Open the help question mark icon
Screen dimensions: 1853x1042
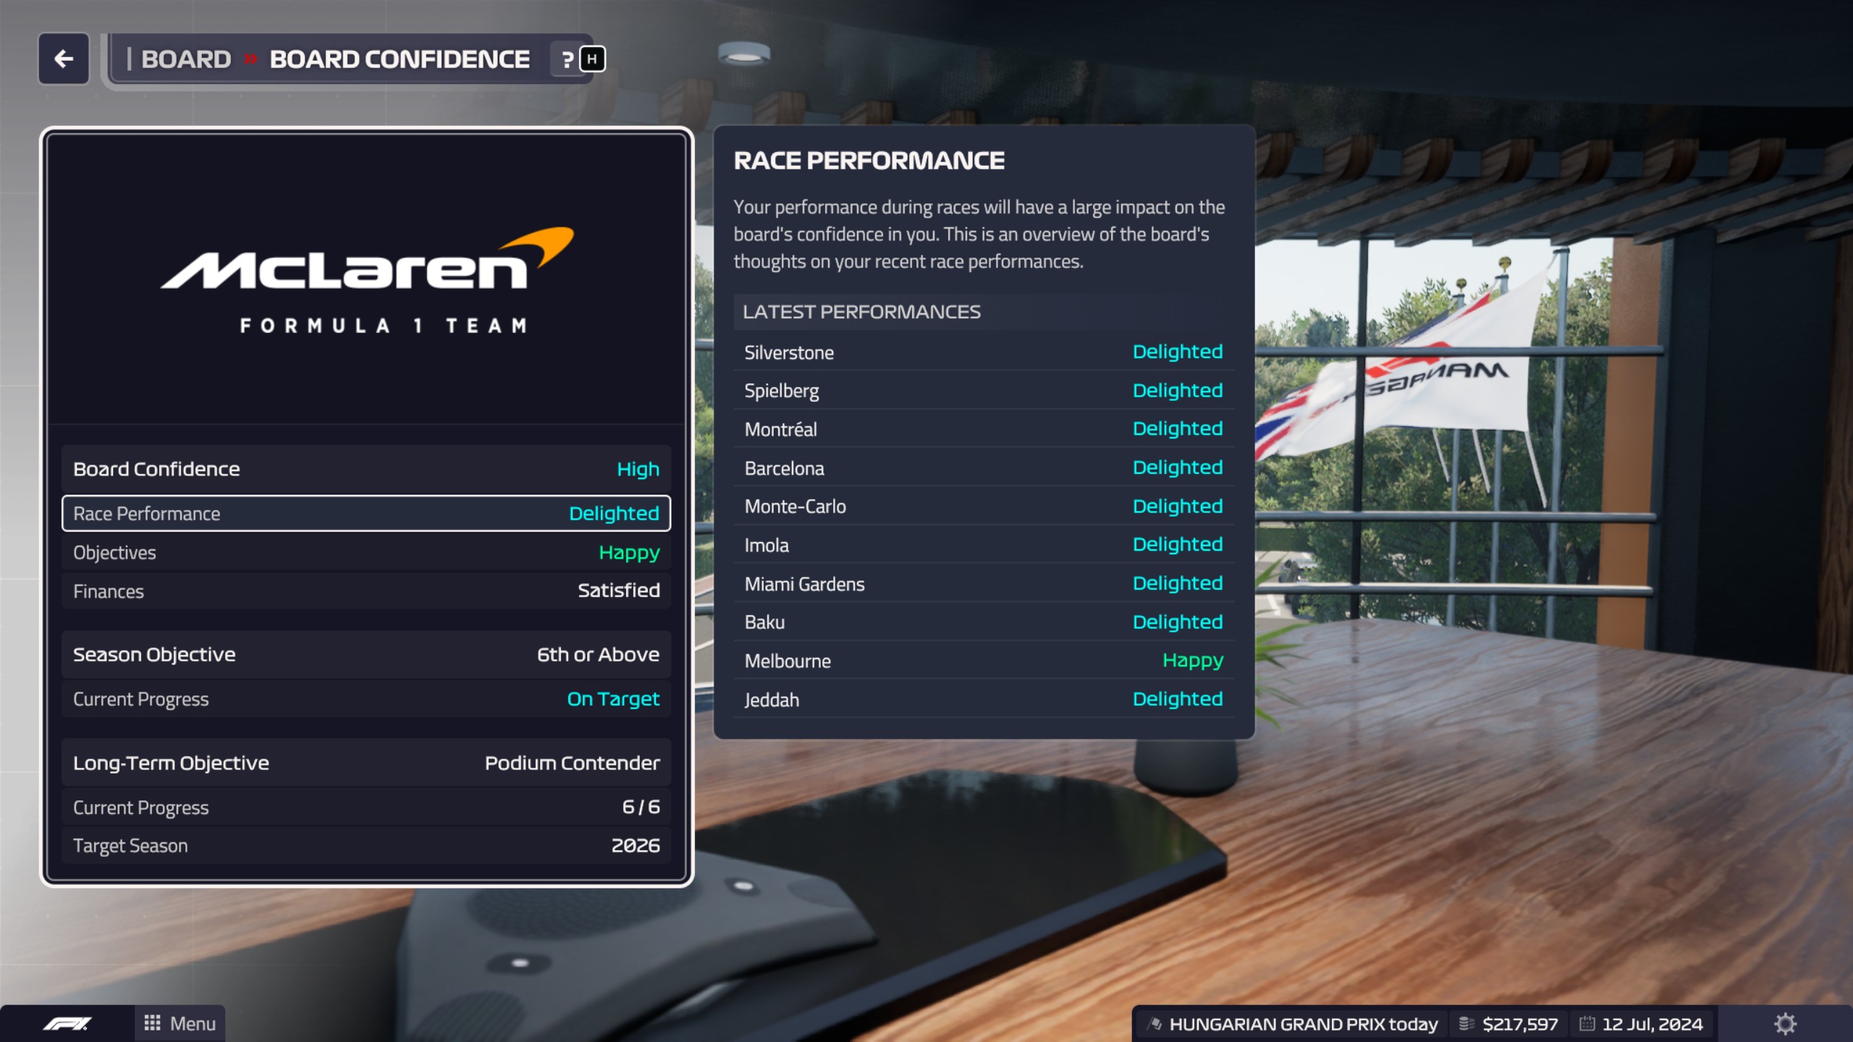pos(568,59)
